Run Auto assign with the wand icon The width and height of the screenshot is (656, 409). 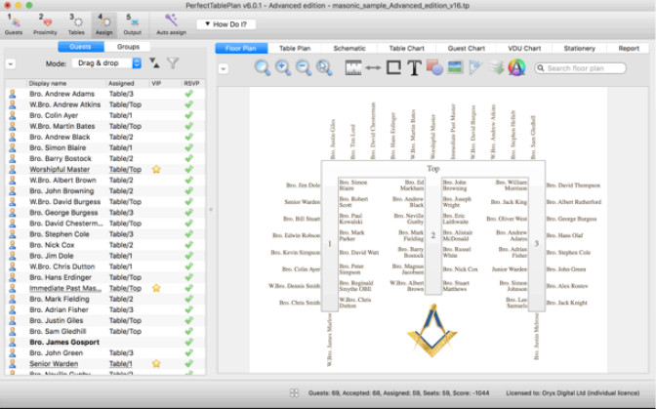(171, 24)
